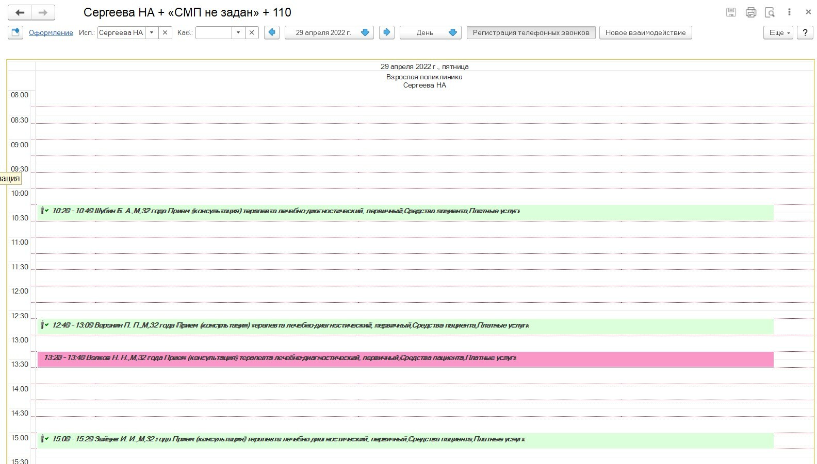Click the 14:30 time label
This screenshot has width=817, height=464.
pyautogui.click(x=20, y=413)
